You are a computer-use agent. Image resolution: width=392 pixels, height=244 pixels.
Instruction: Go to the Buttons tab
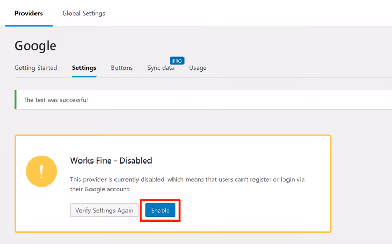click(122, 68)
